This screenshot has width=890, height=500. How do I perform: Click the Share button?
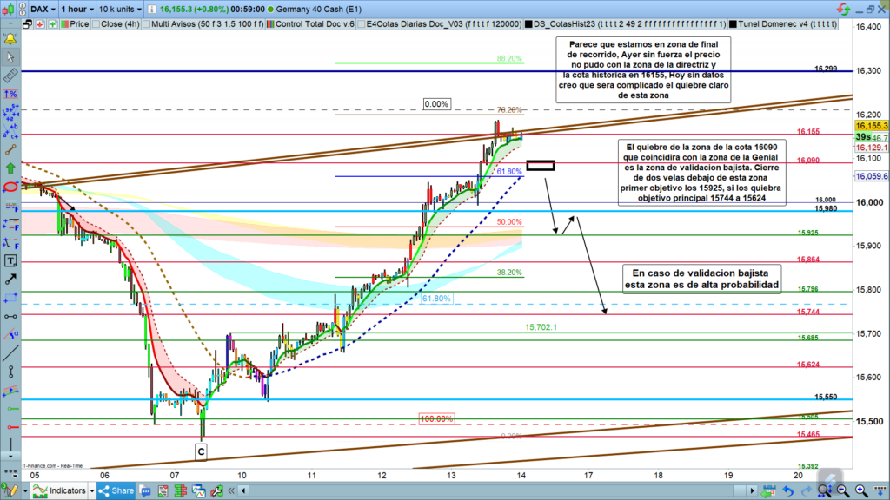coord(116,490)
